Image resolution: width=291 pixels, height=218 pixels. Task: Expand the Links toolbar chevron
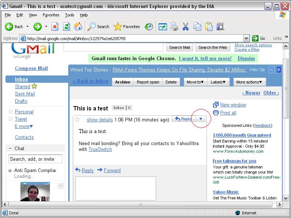[x=286, y=36]
